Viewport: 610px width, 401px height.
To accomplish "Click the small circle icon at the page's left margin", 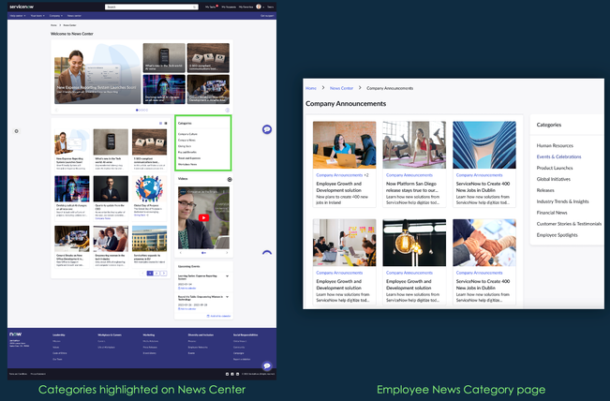I will (16, 131).
